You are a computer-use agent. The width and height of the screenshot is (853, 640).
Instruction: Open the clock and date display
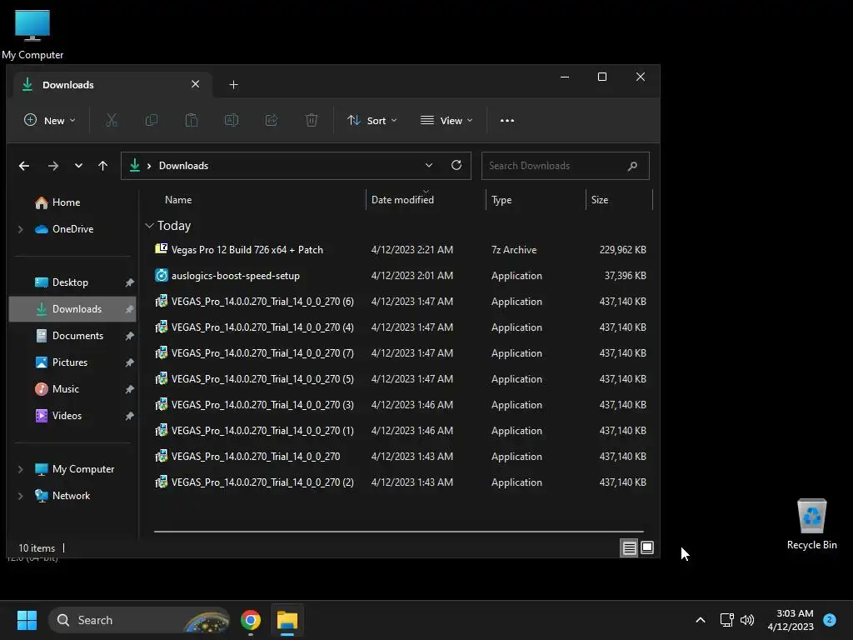click(791, 620)
